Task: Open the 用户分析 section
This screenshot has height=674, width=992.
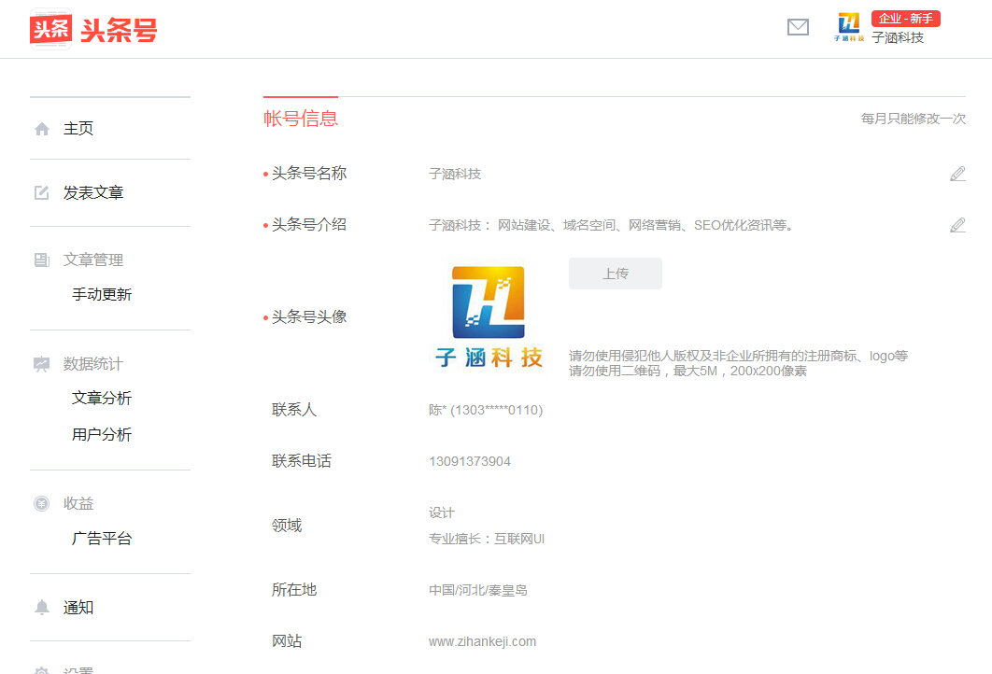Action: (x=105, y=434)
